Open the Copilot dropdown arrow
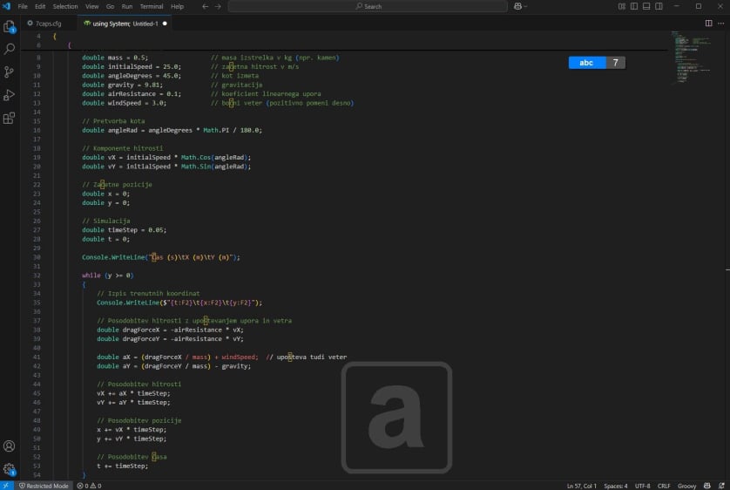The height and width of the screenshot is (490, 730). (525, 6)
